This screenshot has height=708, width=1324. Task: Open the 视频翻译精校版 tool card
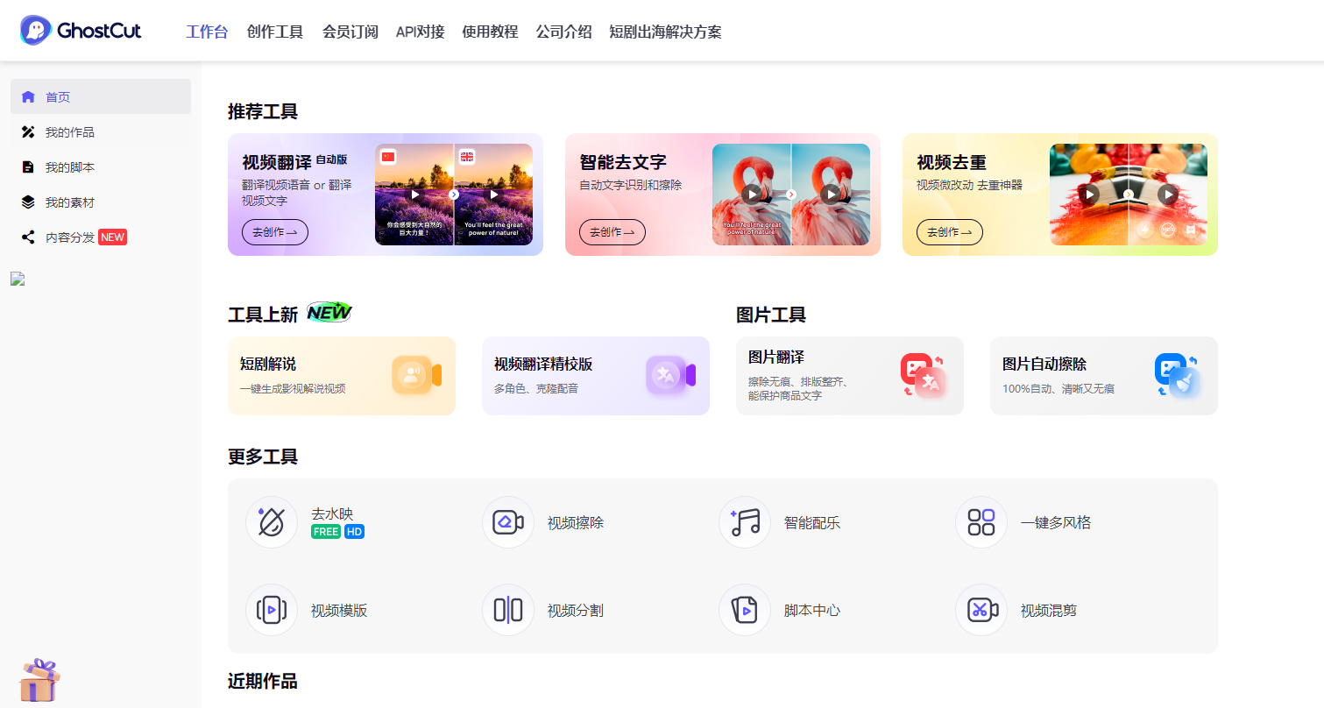(x=596, y=376)
